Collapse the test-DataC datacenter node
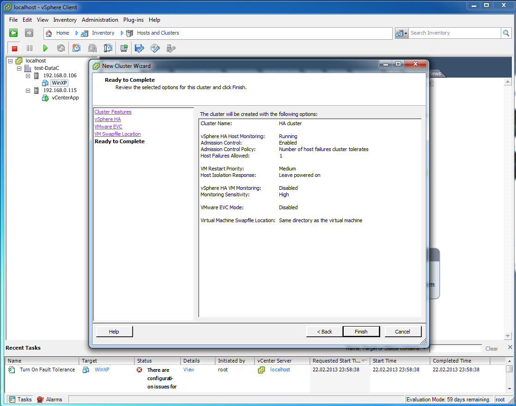Viewport: 516px width, 406px height. coord(19,68)
